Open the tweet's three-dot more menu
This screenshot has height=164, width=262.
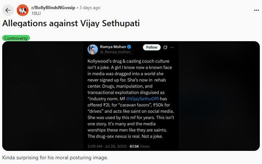point(172,47)
